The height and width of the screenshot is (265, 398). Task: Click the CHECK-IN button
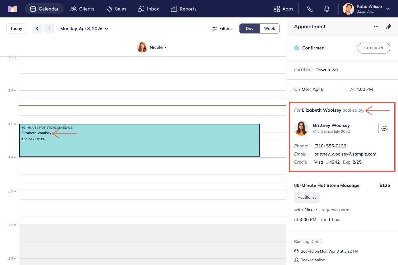click(374, 48)
